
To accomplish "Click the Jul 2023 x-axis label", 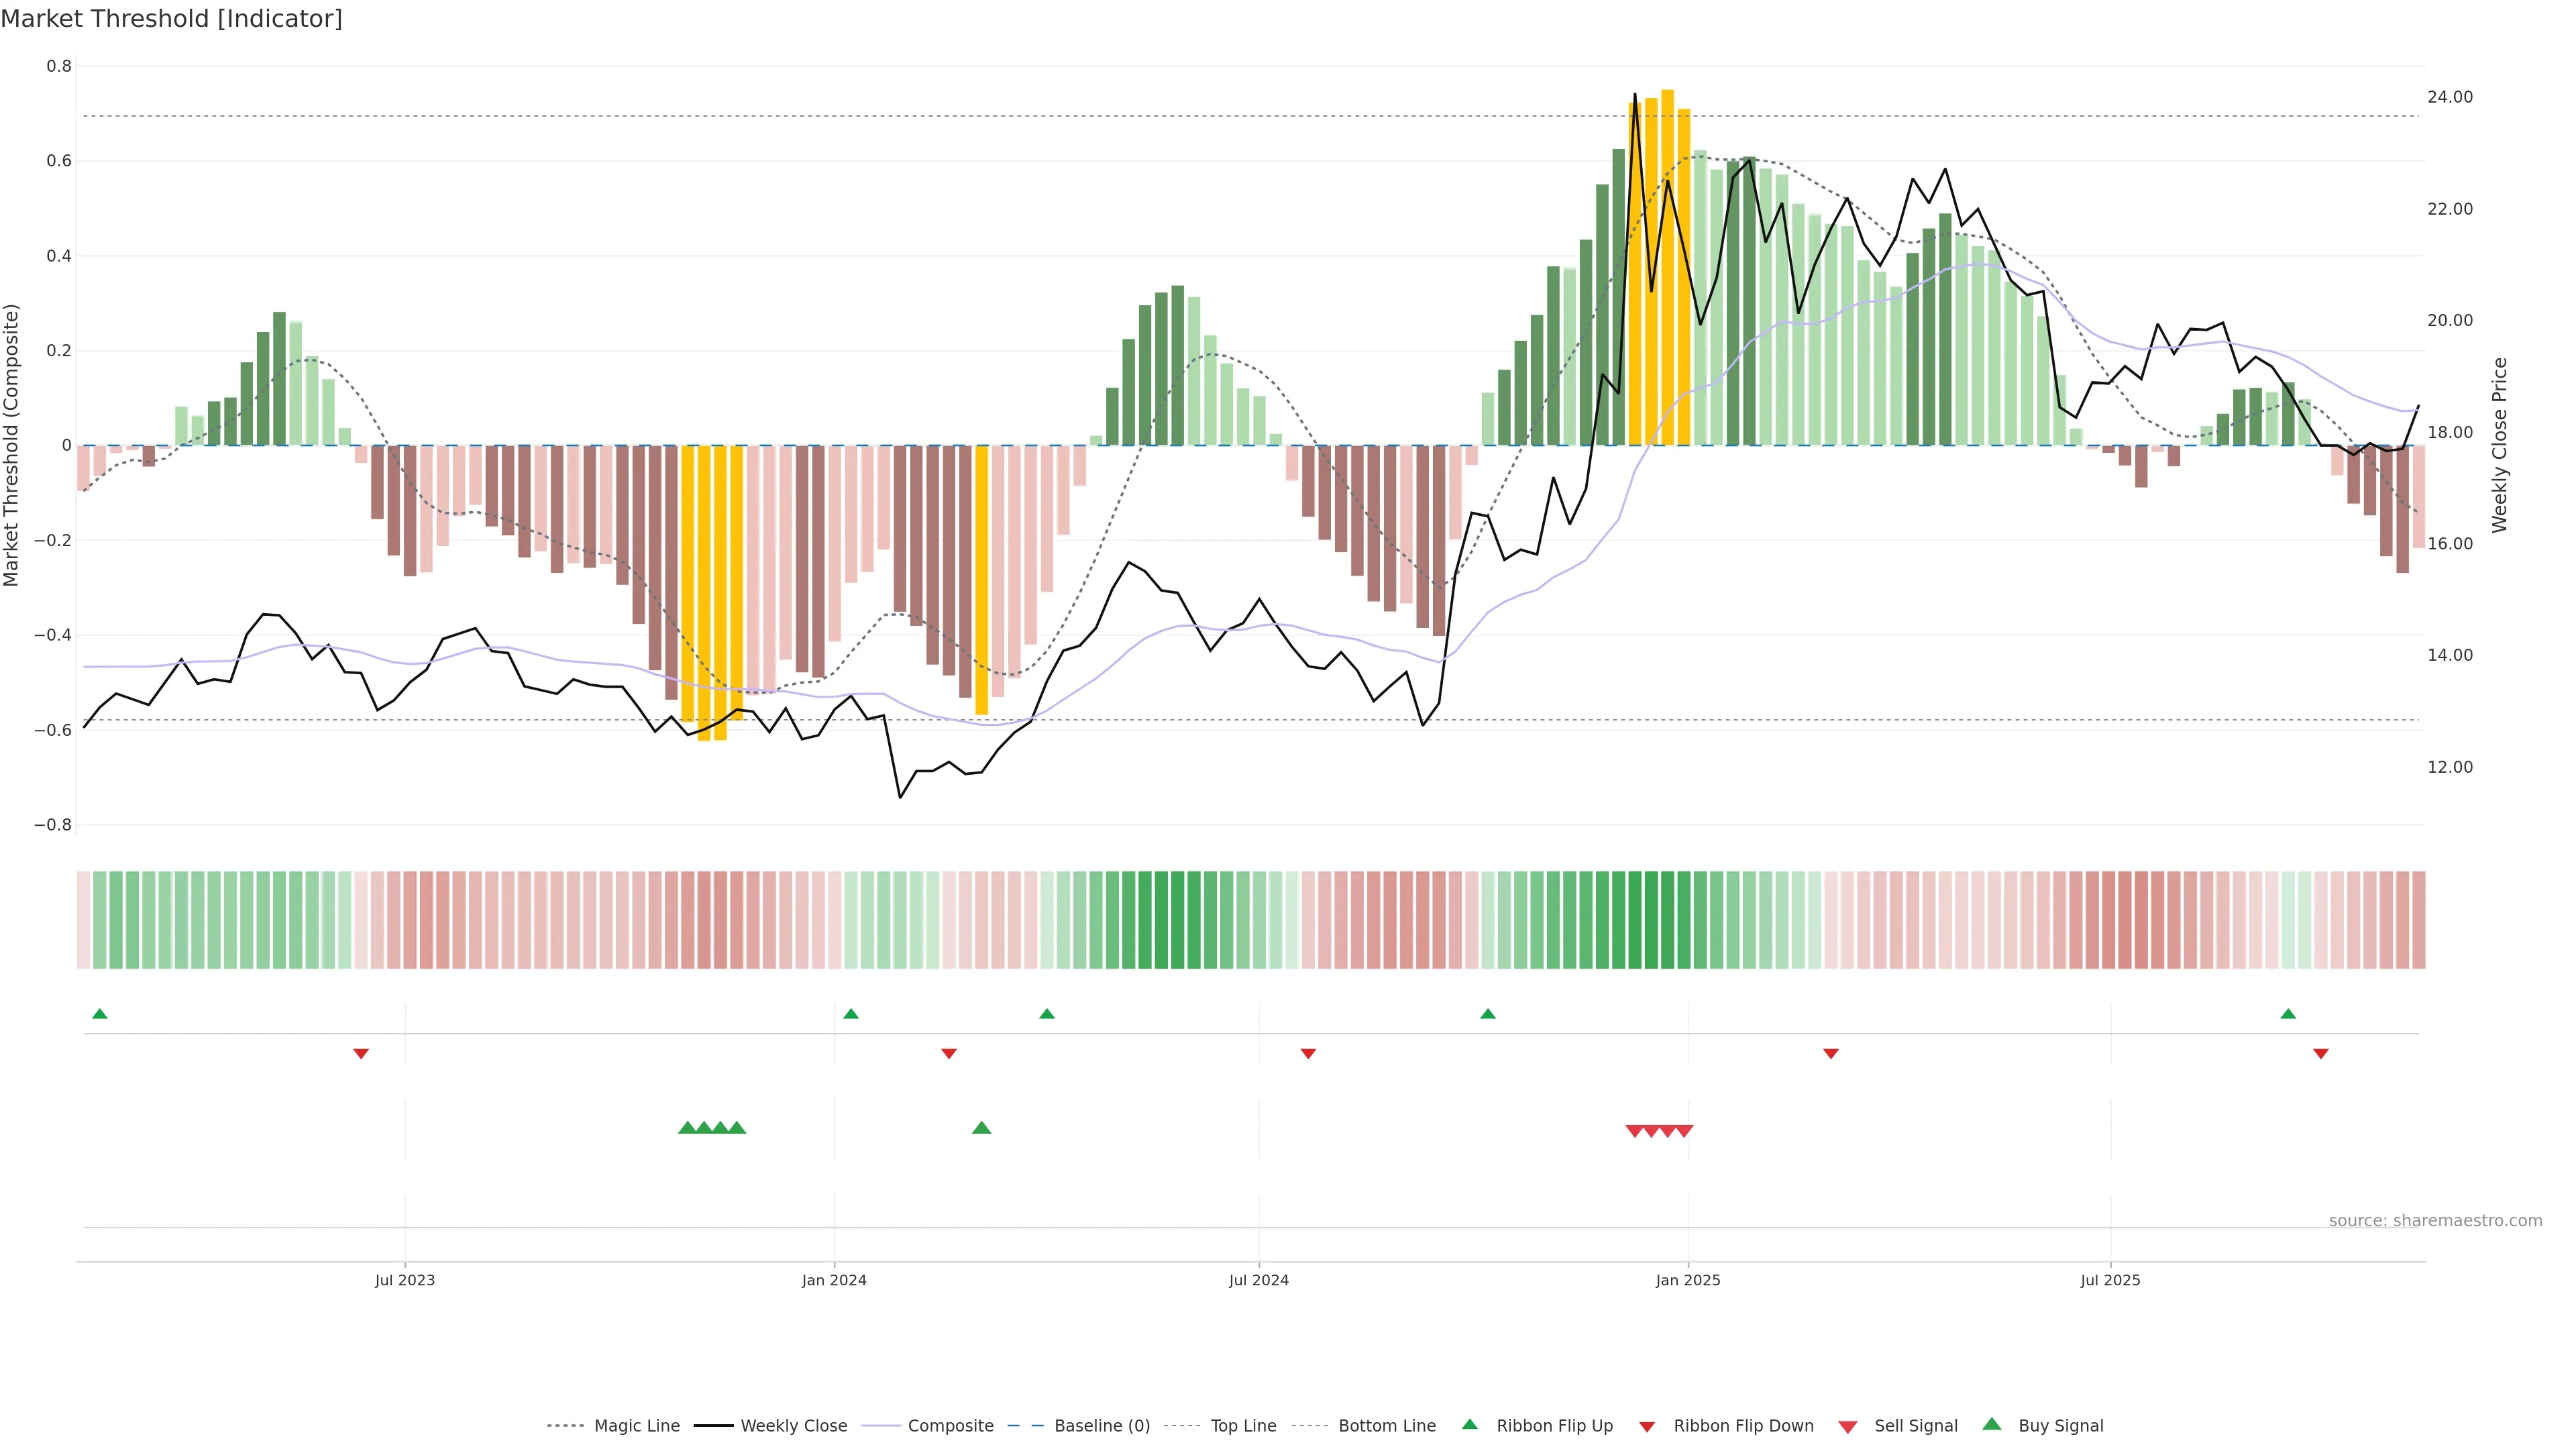I will pos(405,1280).
